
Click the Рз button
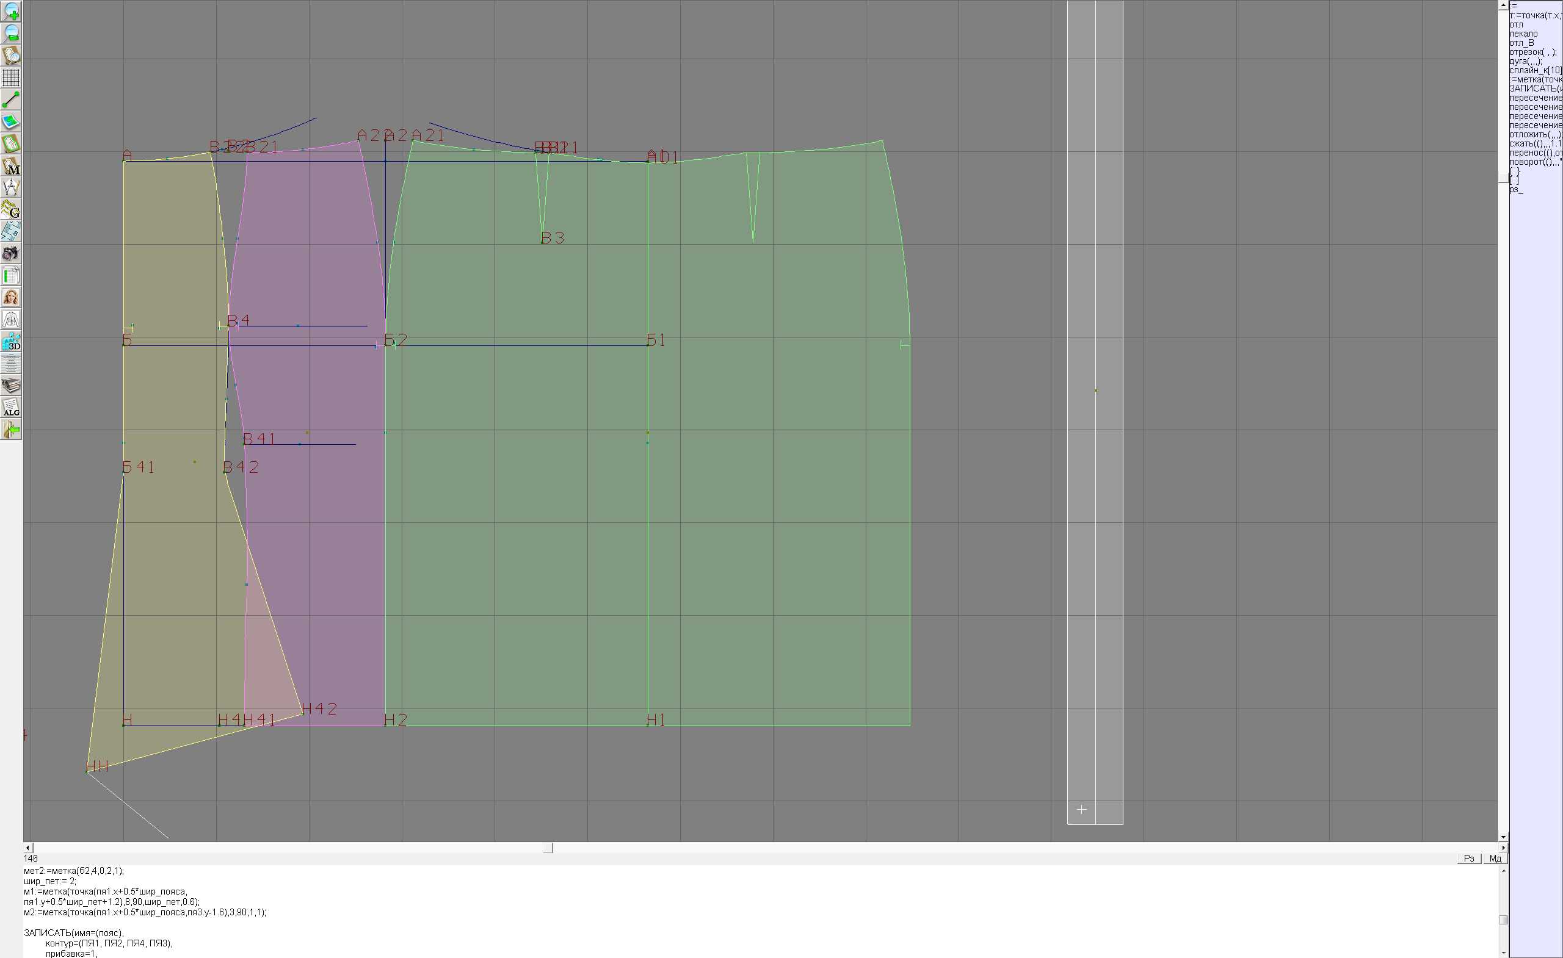[1468, 859]
